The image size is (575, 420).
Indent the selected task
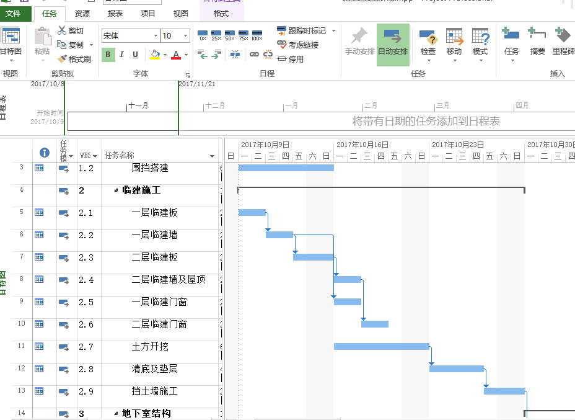[x=216, y=55]
